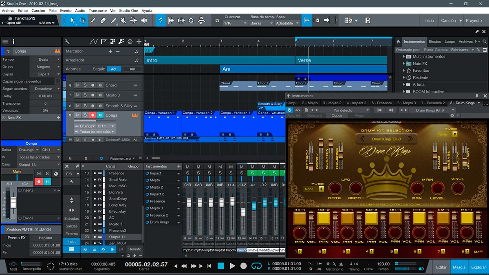Select the Range selection tool
Screen dimensions: 489x275
tap(83, 20)
